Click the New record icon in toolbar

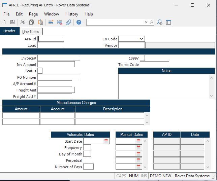click(x=4, y=22)
